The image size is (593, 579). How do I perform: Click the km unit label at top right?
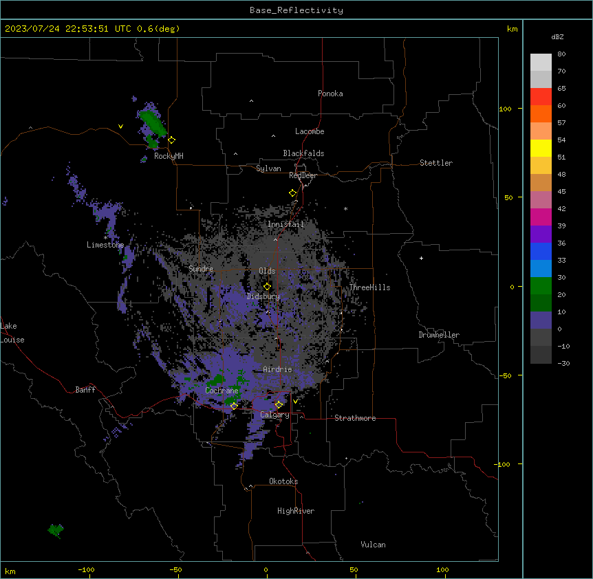coord(512,29)
